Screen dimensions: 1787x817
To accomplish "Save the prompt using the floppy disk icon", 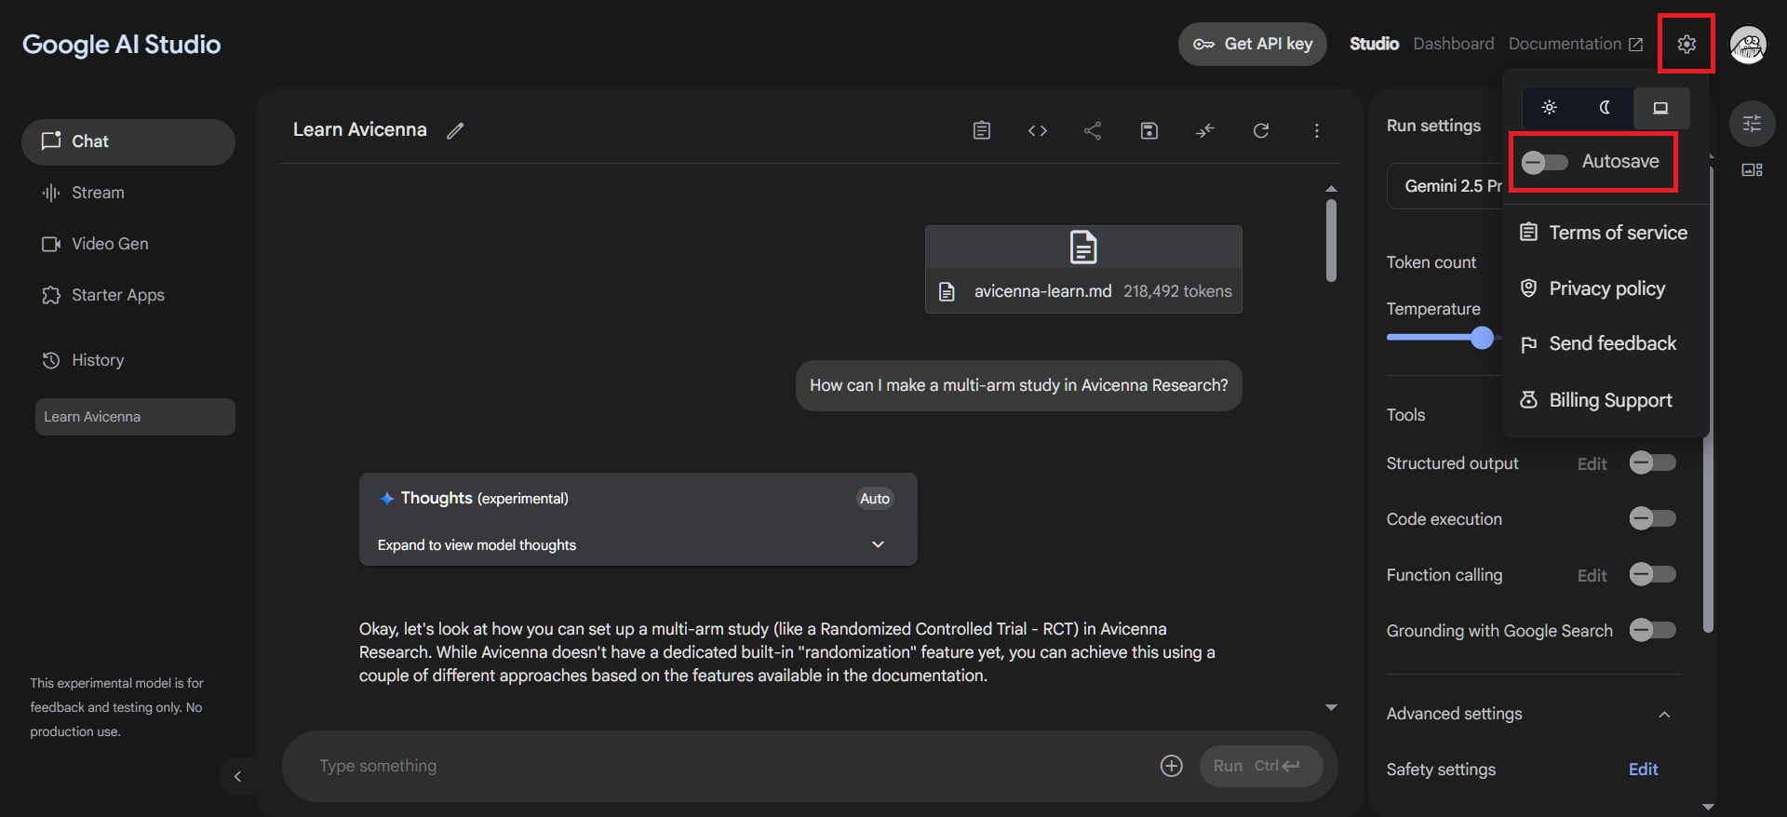I will [1149, 131].
